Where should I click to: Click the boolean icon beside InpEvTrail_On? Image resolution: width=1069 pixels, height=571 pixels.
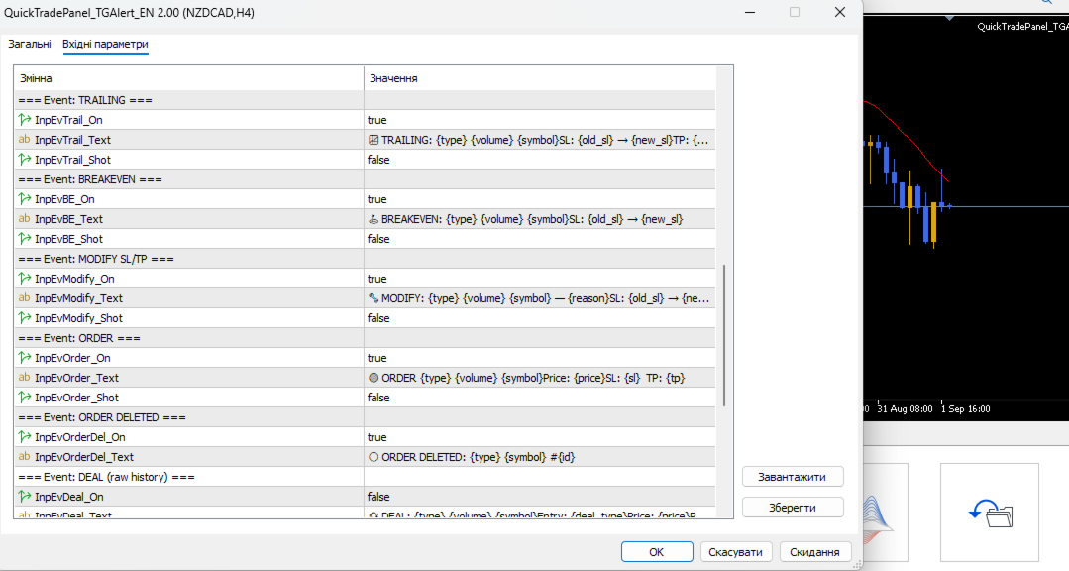(x=25, y=119)
